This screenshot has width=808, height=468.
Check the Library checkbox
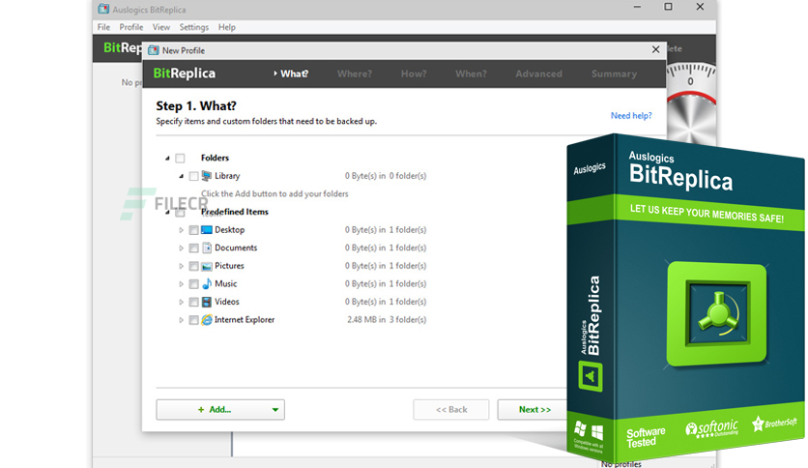193,176
